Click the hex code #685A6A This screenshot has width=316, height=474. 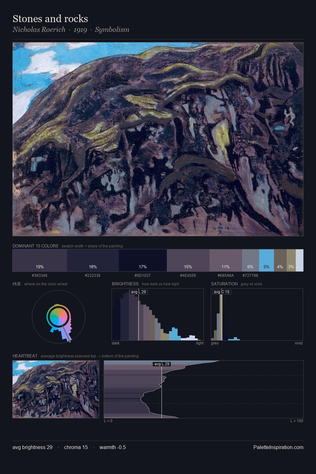tap(226, 276)
